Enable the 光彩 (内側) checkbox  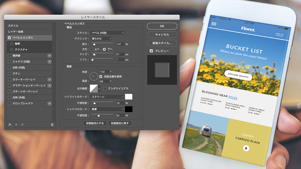[9, 68]
